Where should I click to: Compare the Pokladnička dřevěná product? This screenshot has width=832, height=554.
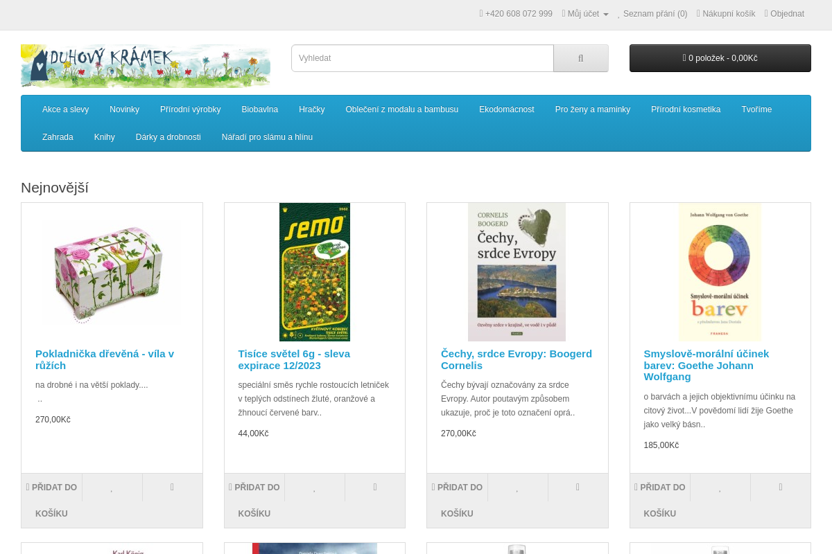pyautogui.click(x=172, y=488)
